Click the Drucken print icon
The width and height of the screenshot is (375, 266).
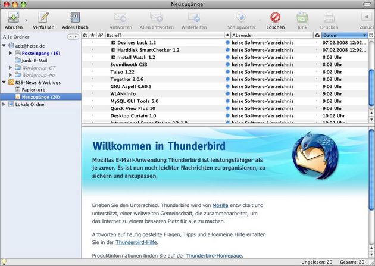tap(329, 17)
